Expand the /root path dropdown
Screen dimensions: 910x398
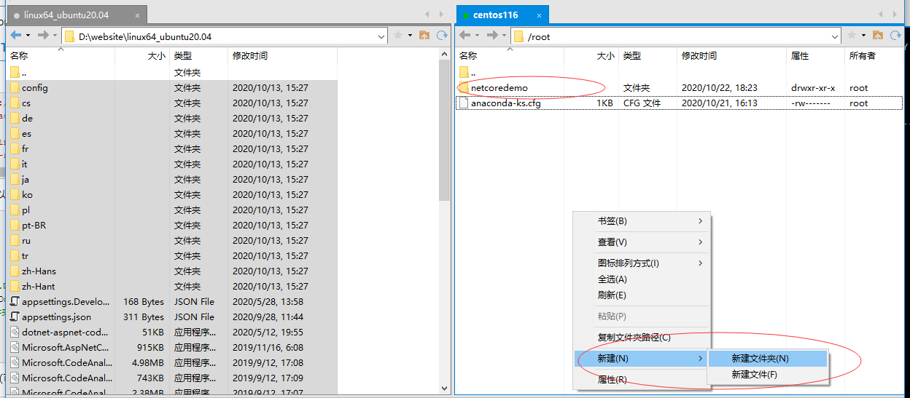(x=836, y=36)
